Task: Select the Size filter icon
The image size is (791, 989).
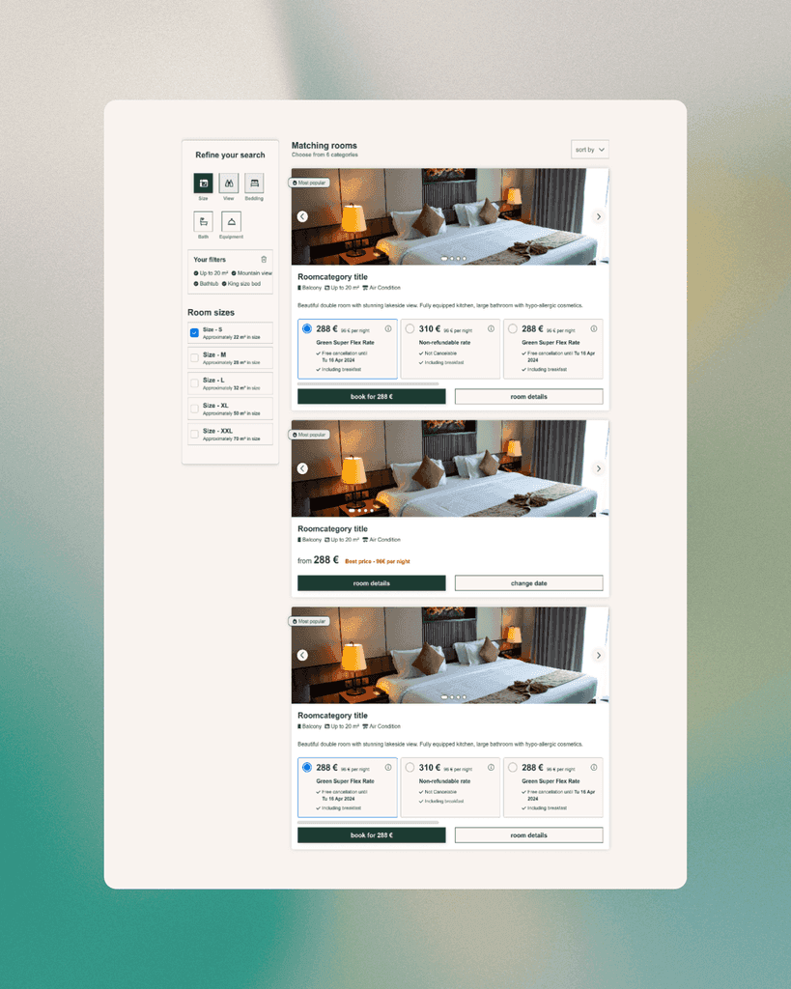Action: pos(203,183)
